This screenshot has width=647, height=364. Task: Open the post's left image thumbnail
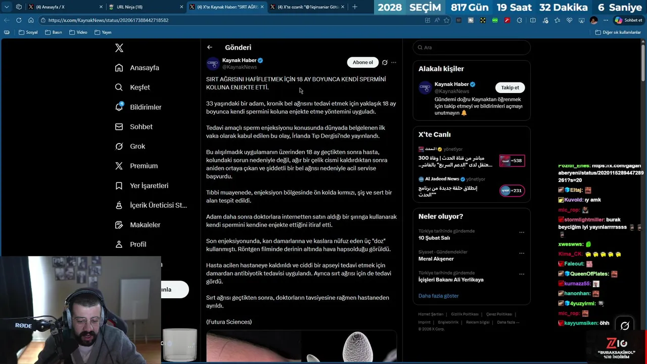(x=253, y=346)
